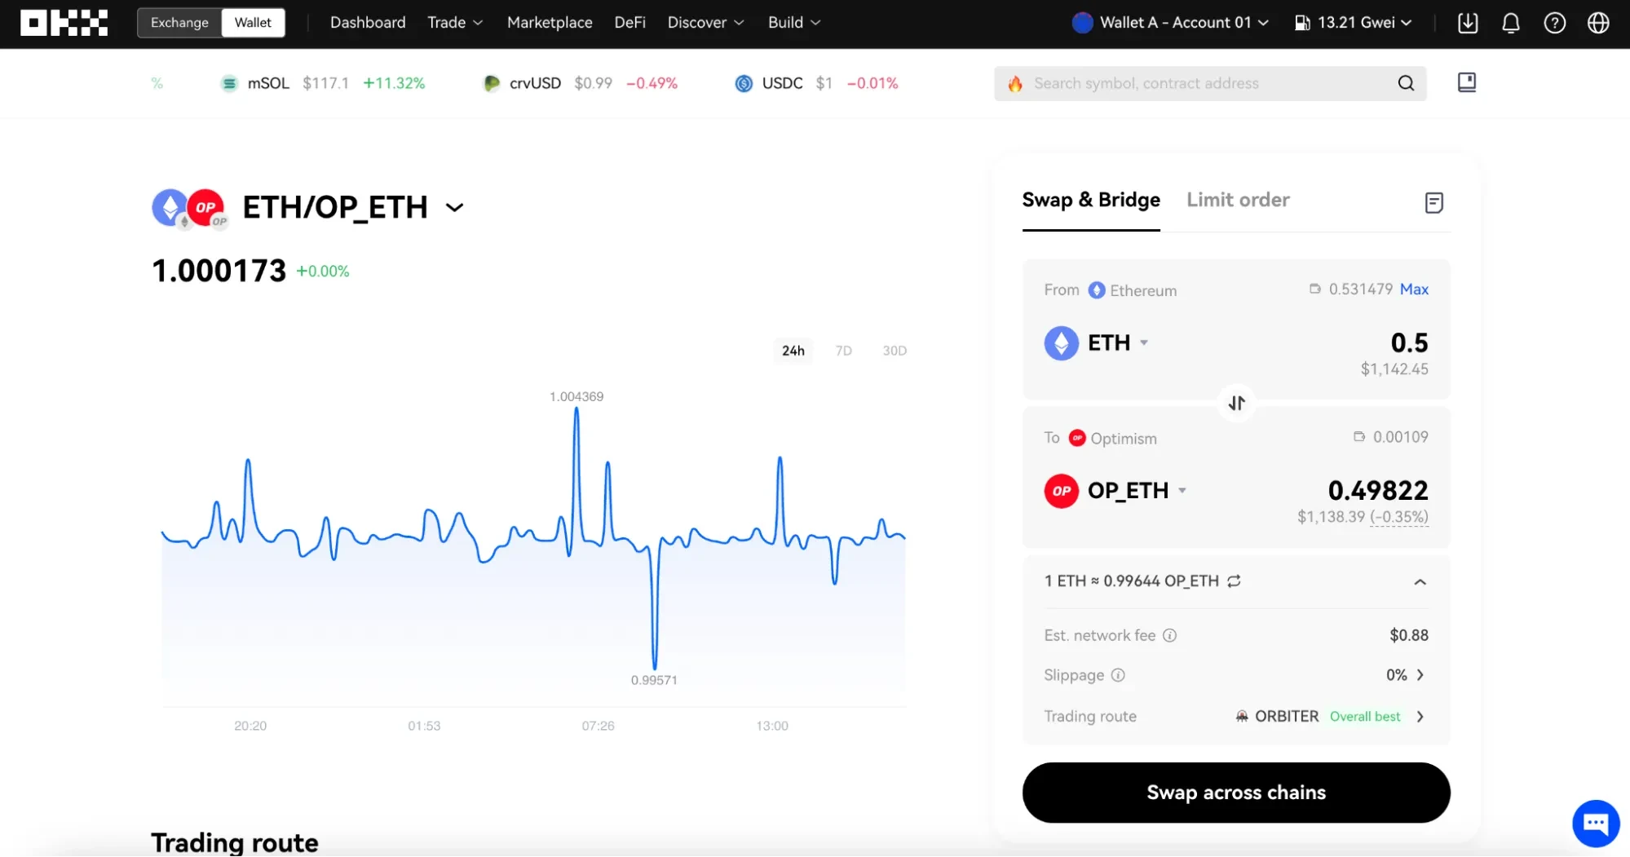Show Slippage info tooltip

coord(1118,675)
